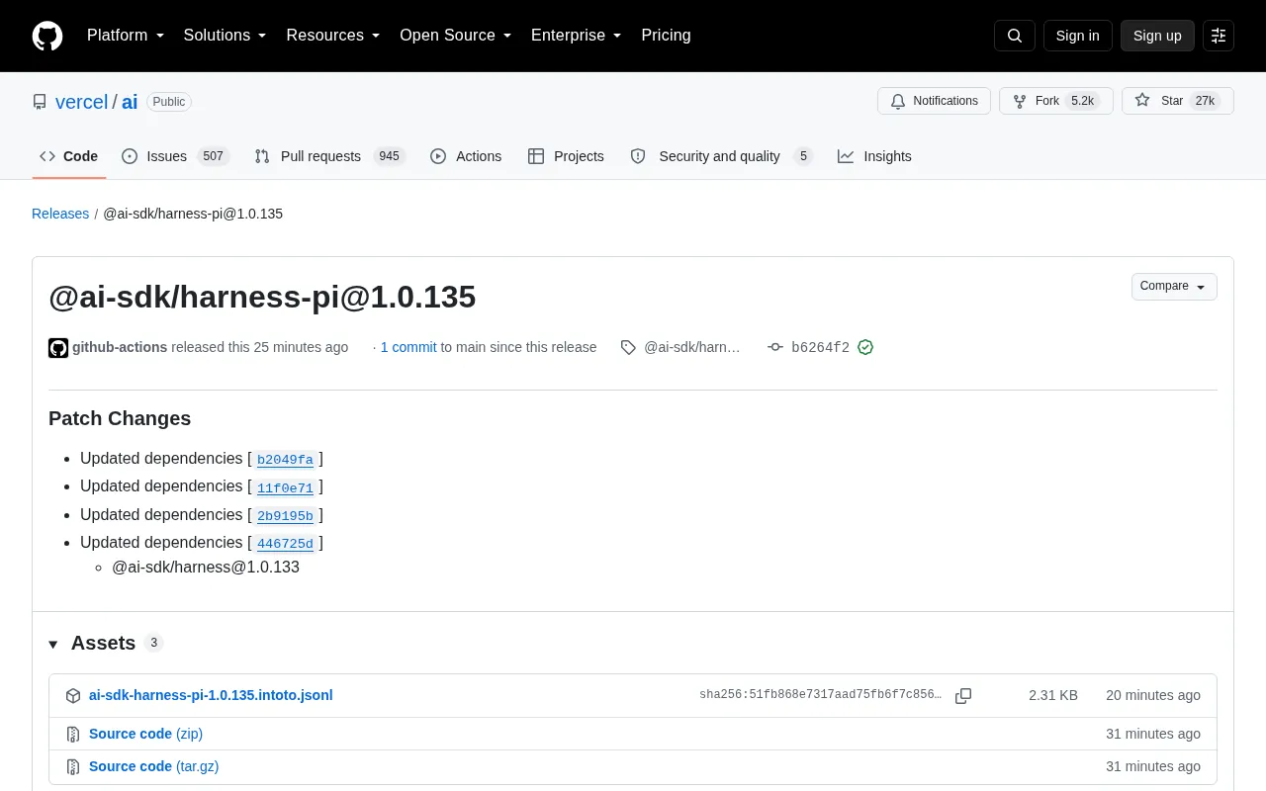Viewport: 1266px width, 791px height.
Task: Open appearance settings sliders icon
Action: click(1219, 36)
